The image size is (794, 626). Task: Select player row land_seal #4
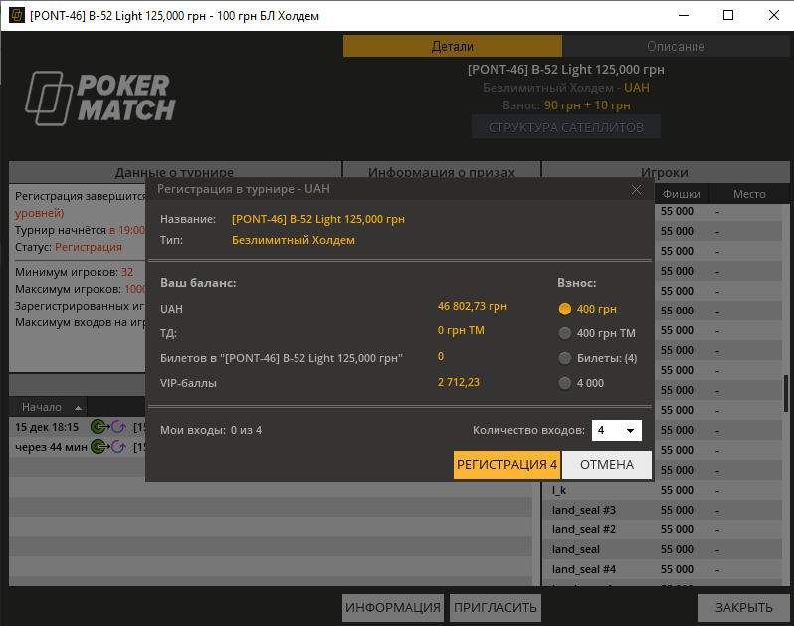click(x=664, y=569)
